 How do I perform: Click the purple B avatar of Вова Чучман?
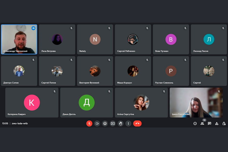[x=171, y=39]
